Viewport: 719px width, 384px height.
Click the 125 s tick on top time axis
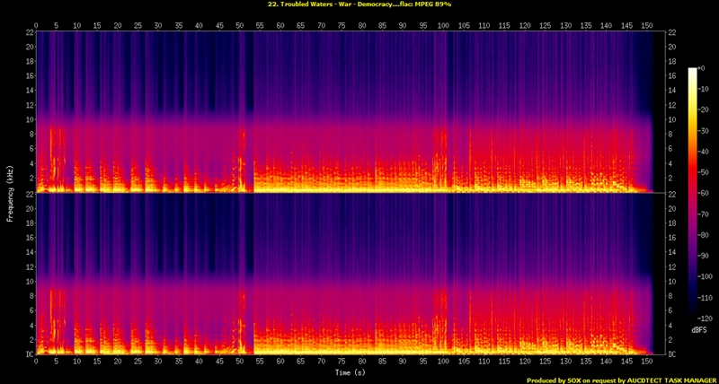click(x=544, y=25)
